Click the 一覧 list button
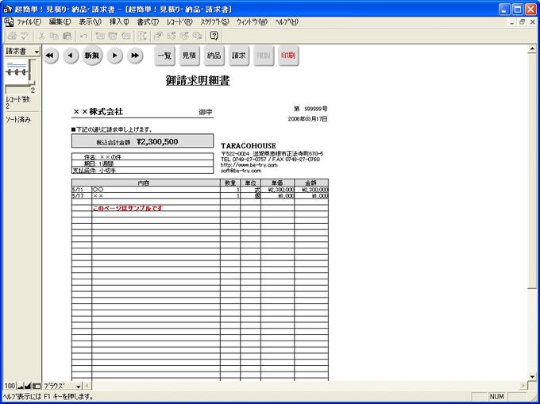540x404 pixels. click(164, 56)
